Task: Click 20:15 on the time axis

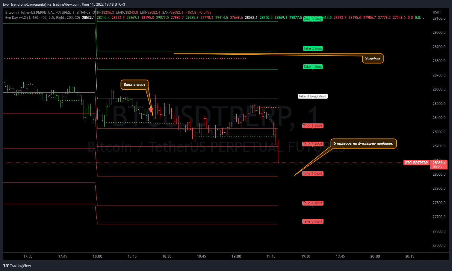Action: coord(410,256)
